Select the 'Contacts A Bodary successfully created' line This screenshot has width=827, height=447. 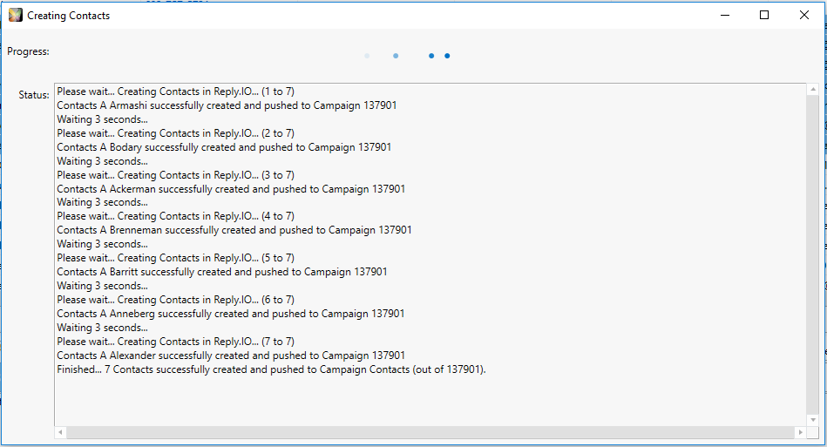click(x=224, y=147)
